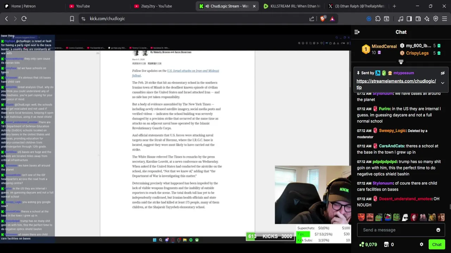Screen dimensions: 451x253
Task: Share this page from address bar
Action: tap(312, 19)
